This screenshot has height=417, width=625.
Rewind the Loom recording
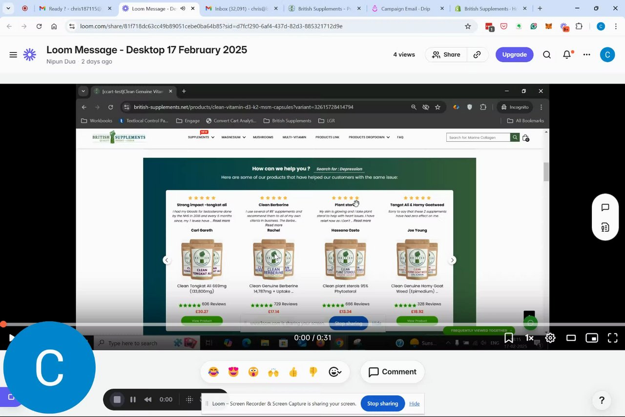point(147,399)
